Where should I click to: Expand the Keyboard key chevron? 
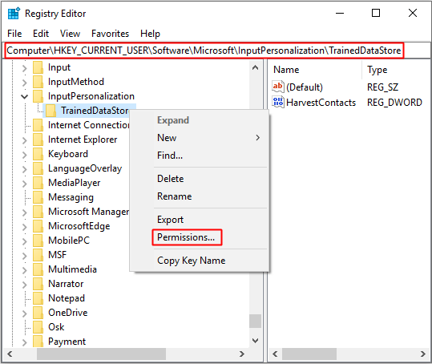tap(25, 155)
